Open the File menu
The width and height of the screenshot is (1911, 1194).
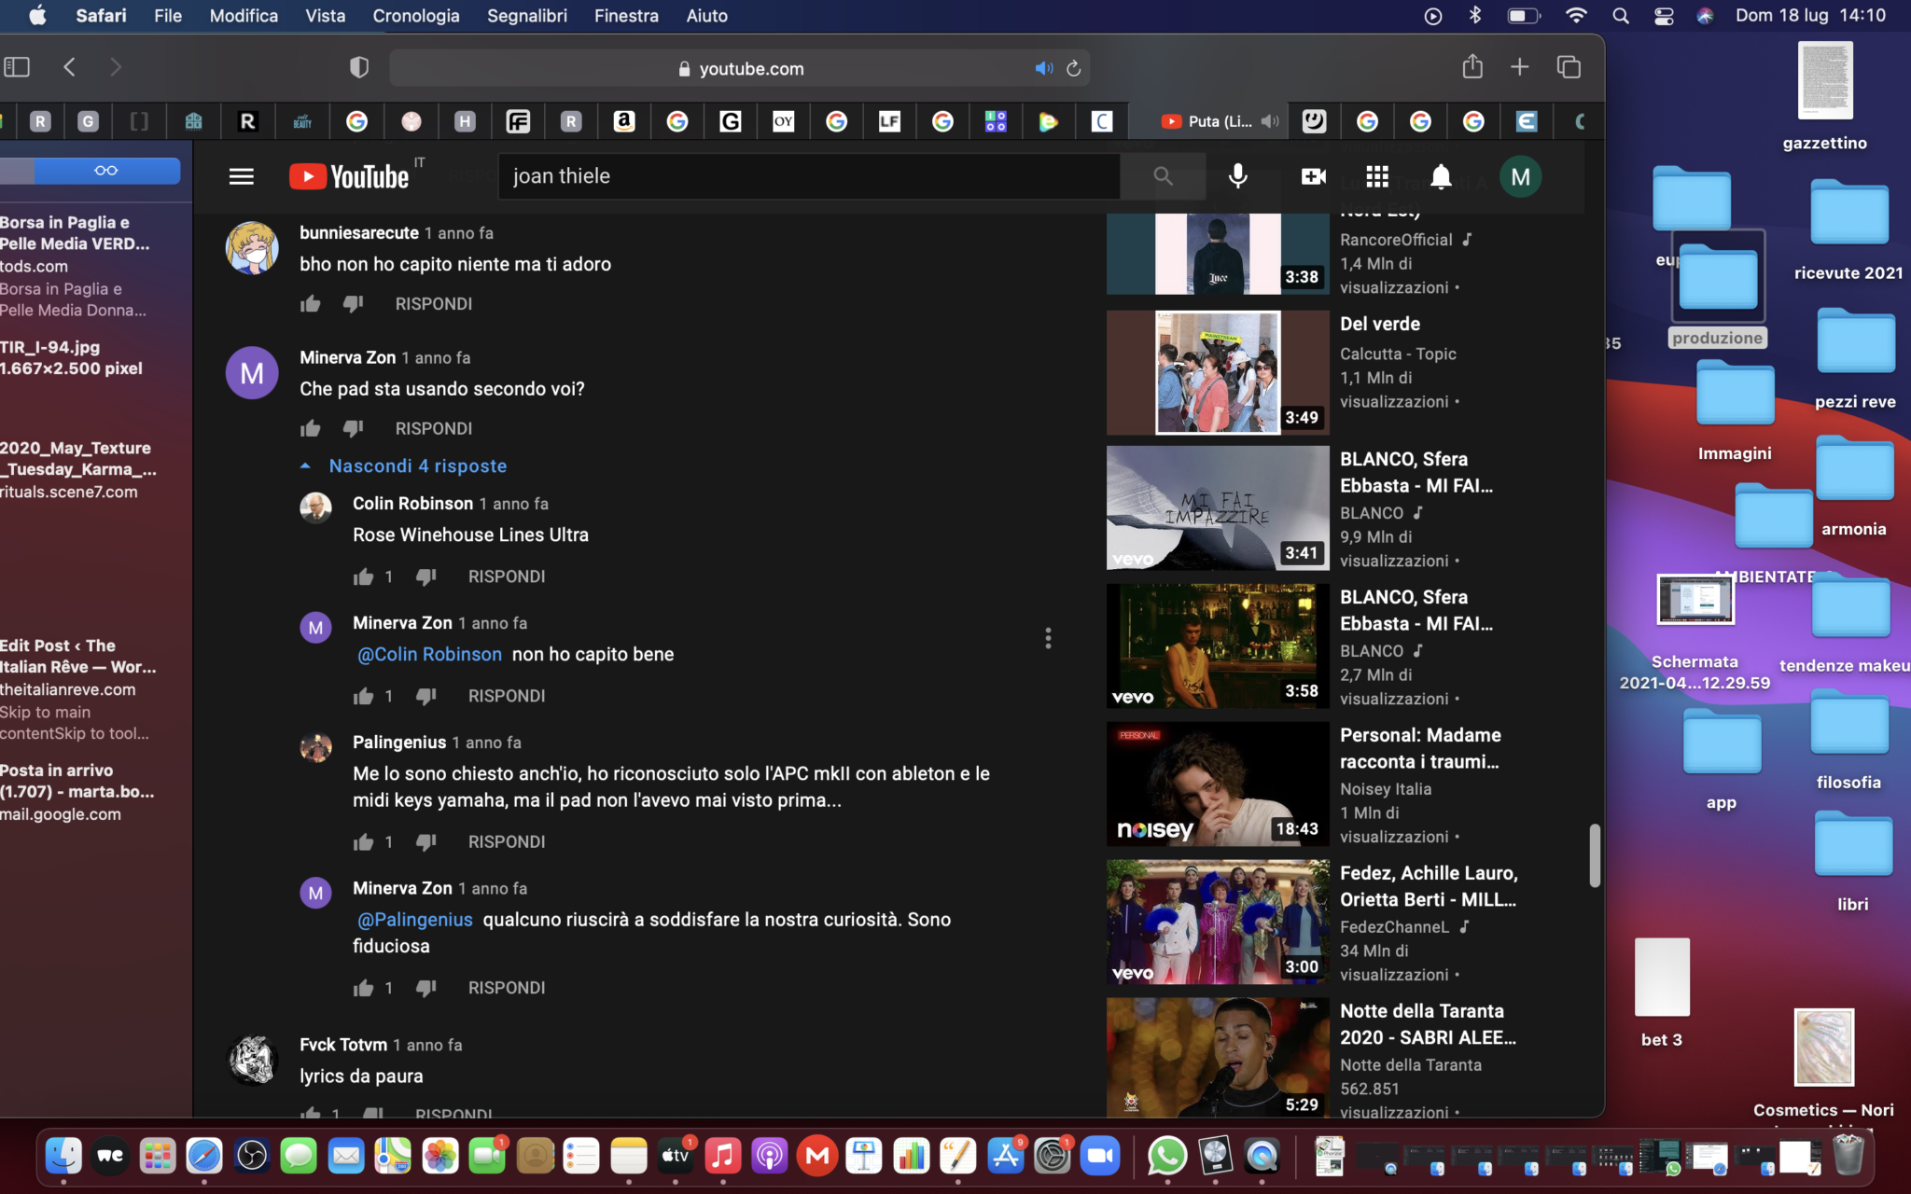pos(168,16)
